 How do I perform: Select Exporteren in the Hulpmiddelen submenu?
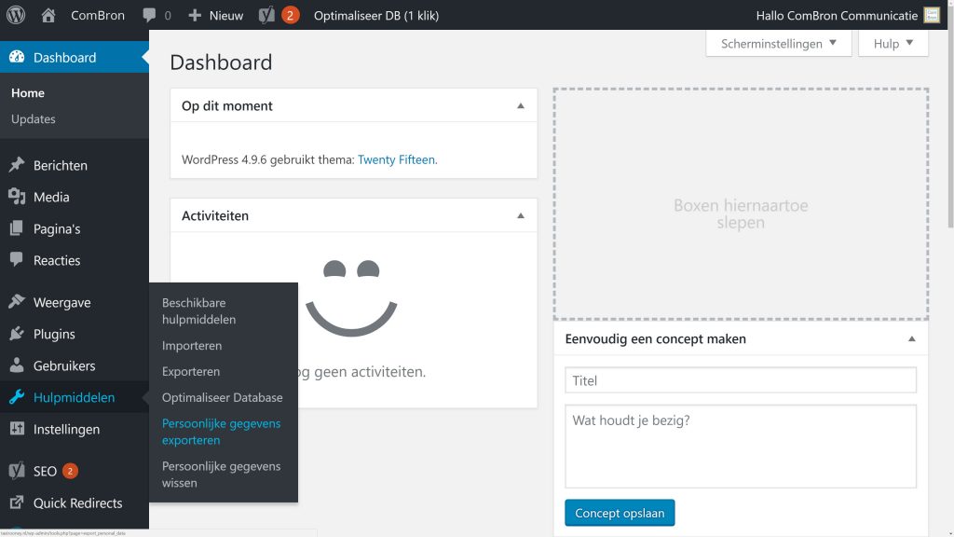coord(189,371)
